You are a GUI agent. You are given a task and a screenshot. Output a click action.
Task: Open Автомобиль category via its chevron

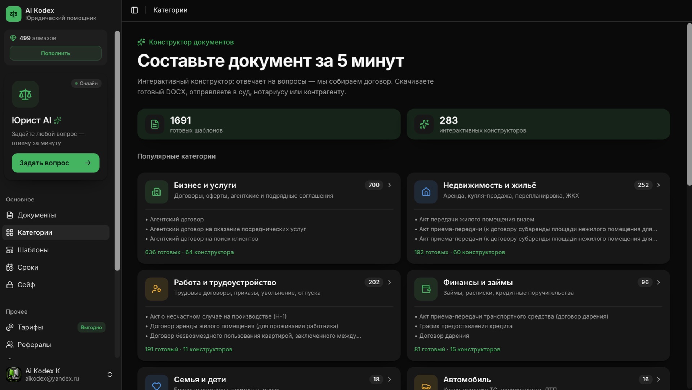658,380
